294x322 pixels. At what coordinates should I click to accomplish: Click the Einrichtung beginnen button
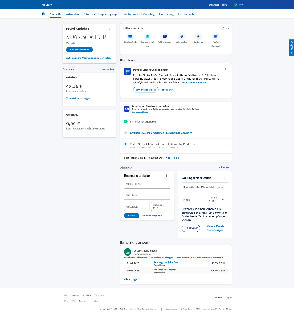[x=146, y=90]
